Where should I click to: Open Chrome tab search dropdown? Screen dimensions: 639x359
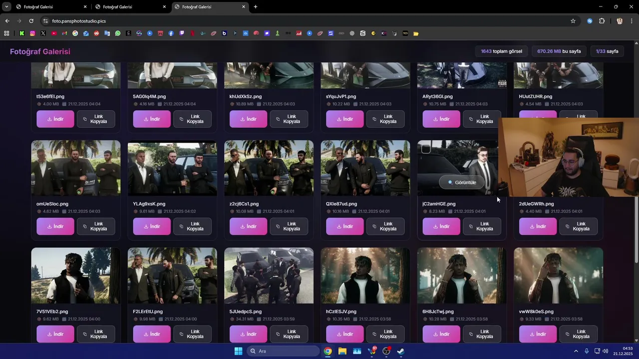coord(6,7)
